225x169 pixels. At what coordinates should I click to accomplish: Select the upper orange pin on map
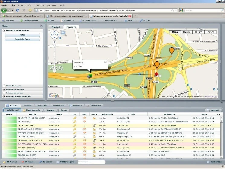coord(172,51)
